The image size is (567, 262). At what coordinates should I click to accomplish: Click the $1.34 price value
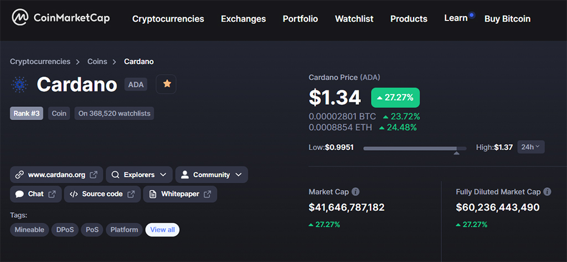[335, 97]
